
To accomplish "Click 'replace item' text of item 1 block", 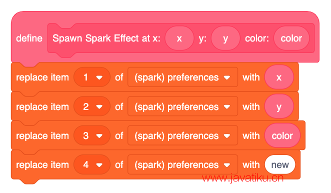I will (42, 77).
